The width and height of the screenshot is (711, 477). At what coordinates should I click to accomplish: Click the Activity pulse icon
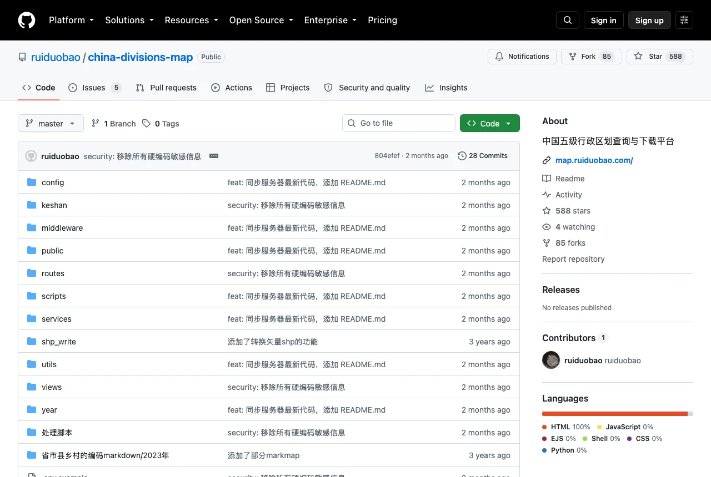[547, 195]
